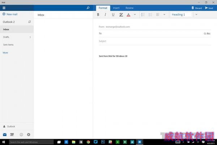Launch Chrome from taskbar
The width and height of the screenshot is (217, 145).
(88, 142)
